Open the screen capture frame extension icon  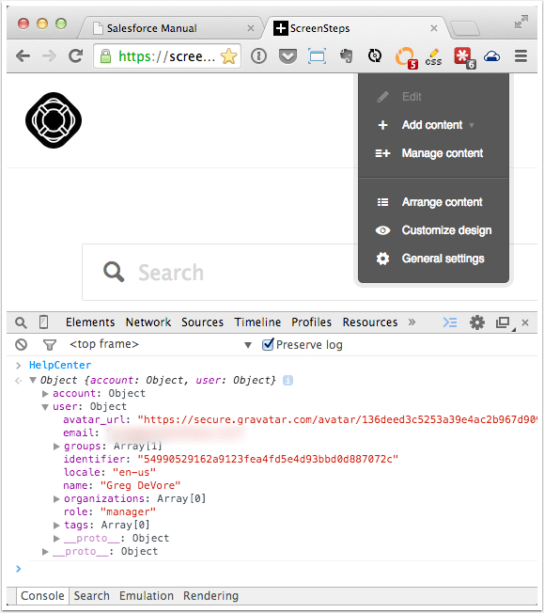coord(317,56)
